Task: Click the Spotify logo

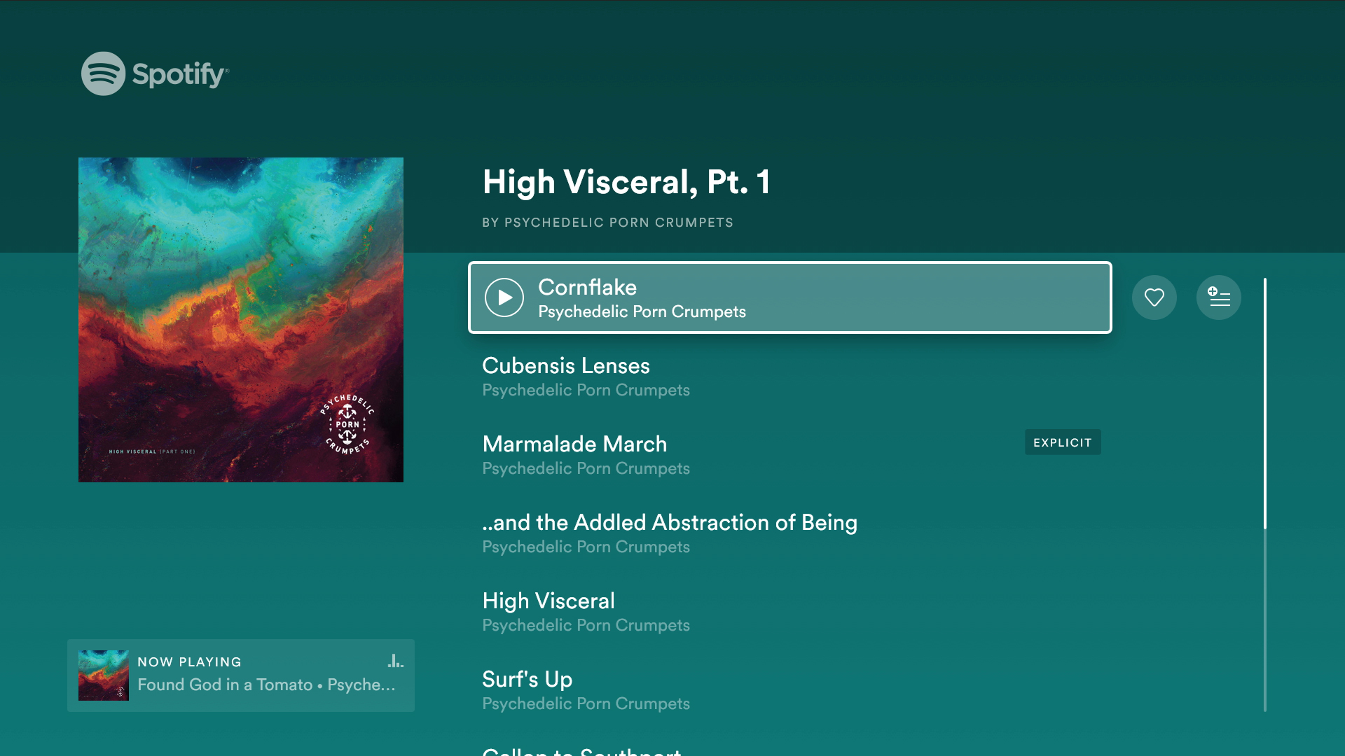Action: tap(155, 73)
